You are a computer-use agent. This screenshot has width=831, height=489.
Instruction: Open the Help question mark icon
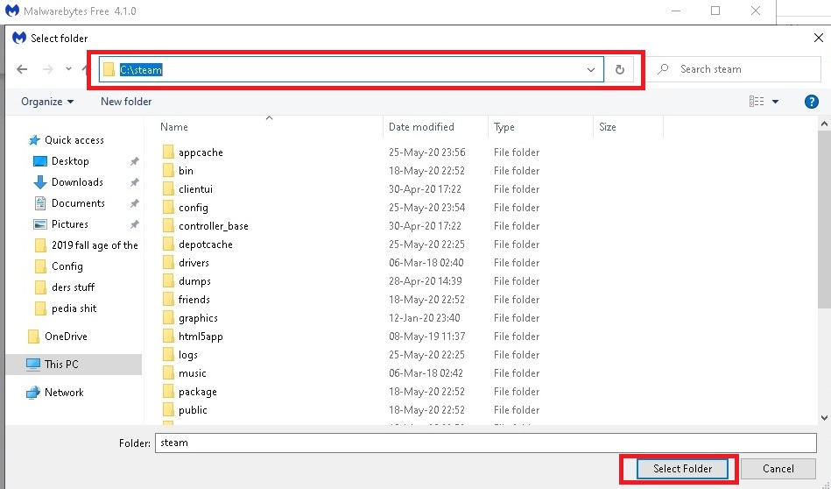tap(811, 102)
